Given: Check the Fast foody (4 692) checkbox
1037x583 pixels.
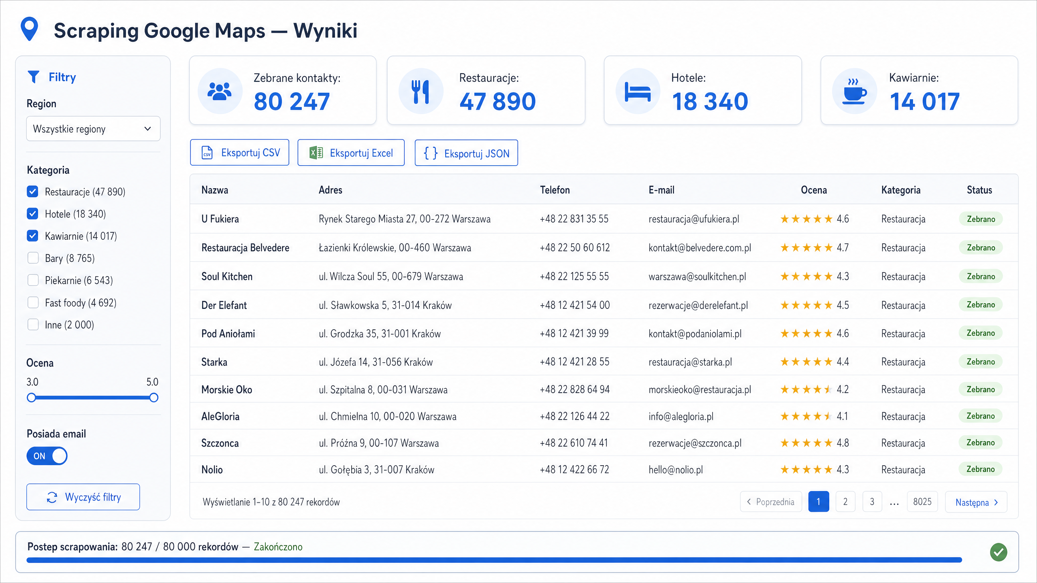Looking at the screenshot, I should pos(33,302).
